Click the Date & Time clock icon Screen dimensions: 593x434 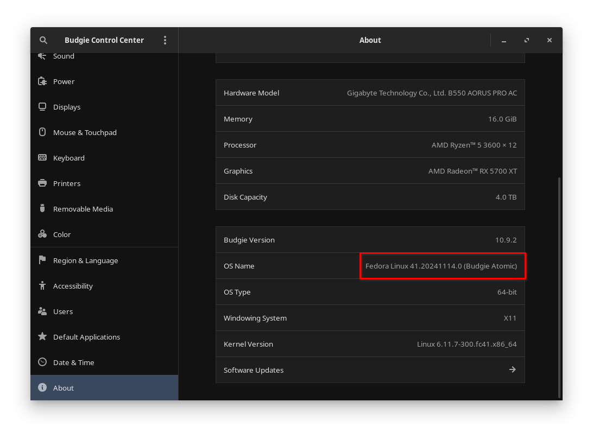(42, 362)
